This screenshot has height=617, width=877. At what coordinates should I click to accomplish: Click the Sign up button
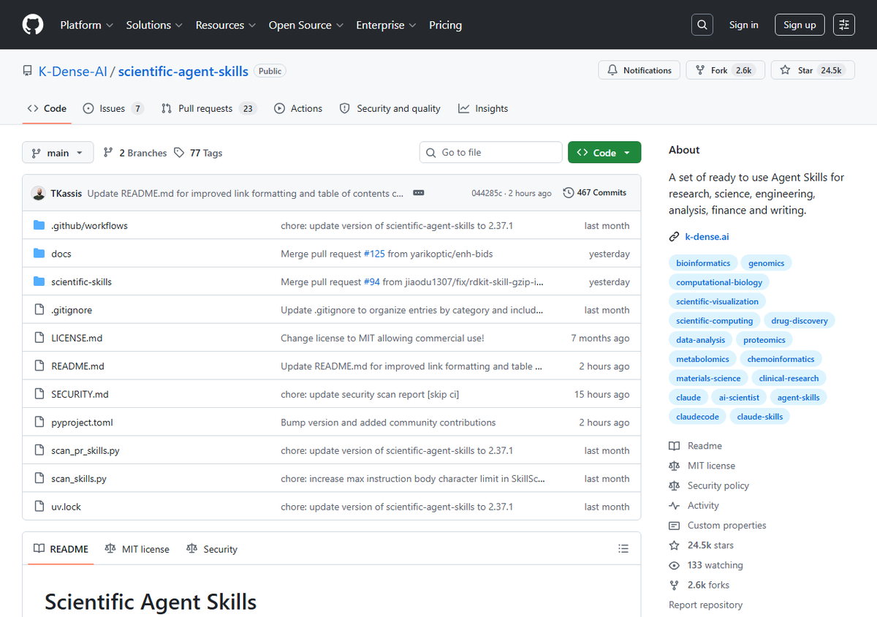[x=800, y=25]
